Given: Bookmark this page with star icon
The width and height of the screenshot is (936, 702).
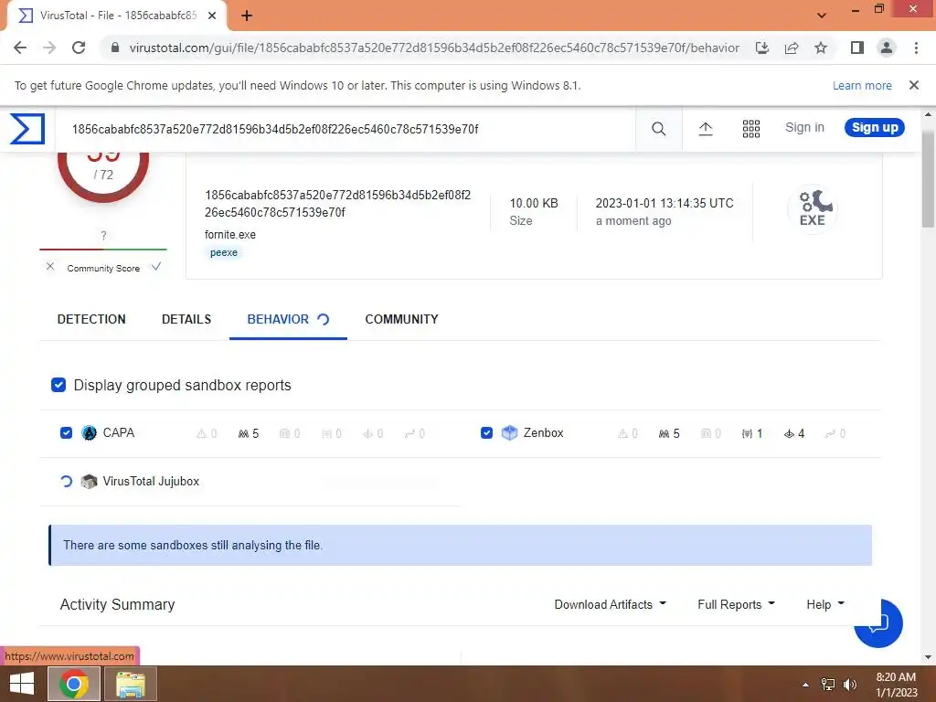Looking at the screenshot, I should click(x=821, y=48).
